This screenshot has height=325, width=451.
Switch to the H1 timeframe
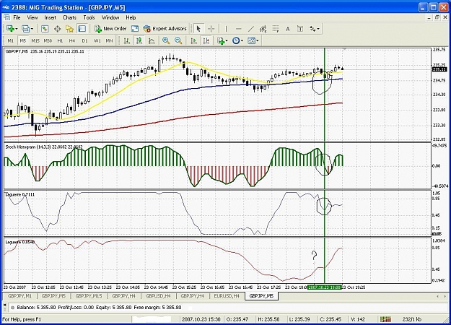(60, 40)
